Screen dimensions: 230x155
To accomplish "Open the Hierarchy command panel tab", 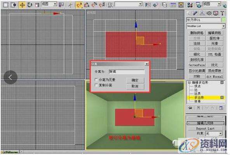I will point(202,13).
